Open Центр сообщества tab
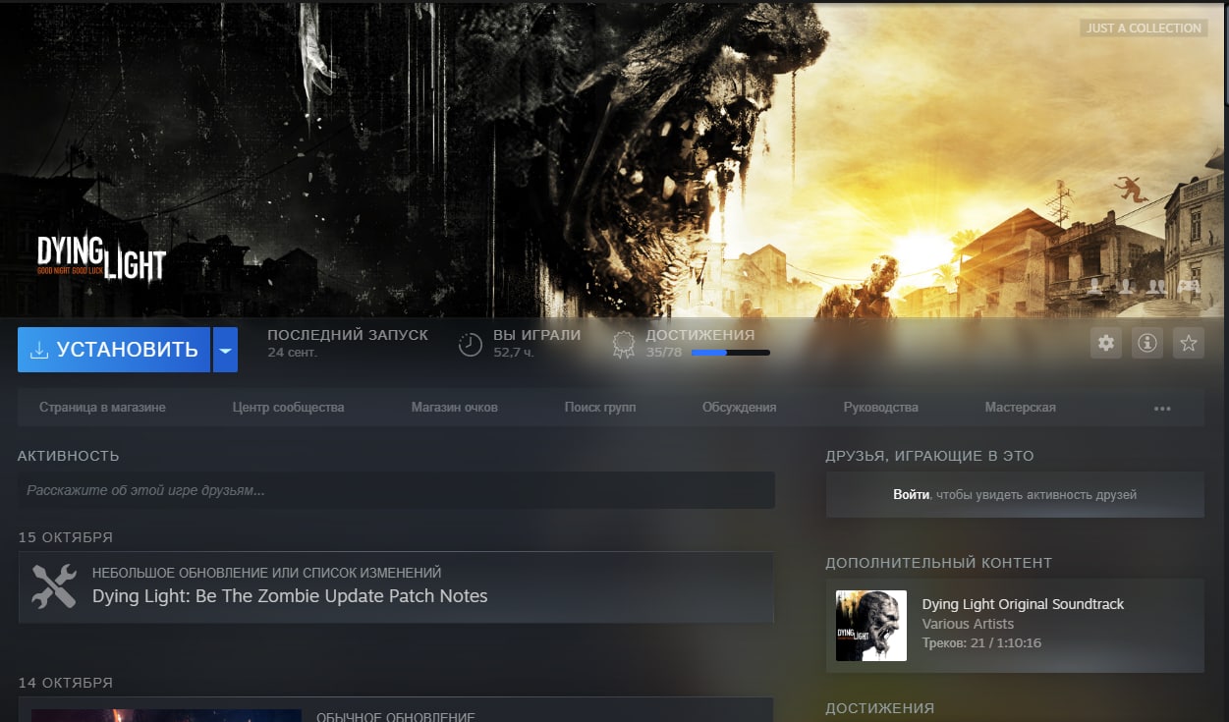 [288, 408]
